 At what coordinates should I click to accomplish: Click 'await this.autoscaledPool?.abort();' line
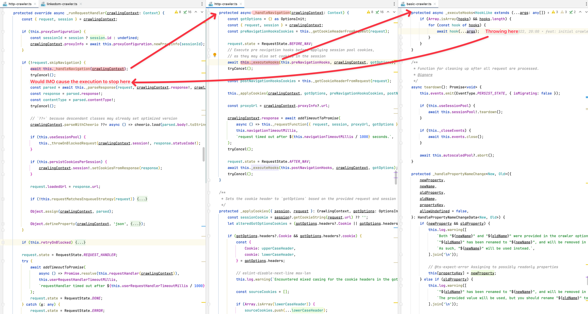tap(457, 155)
